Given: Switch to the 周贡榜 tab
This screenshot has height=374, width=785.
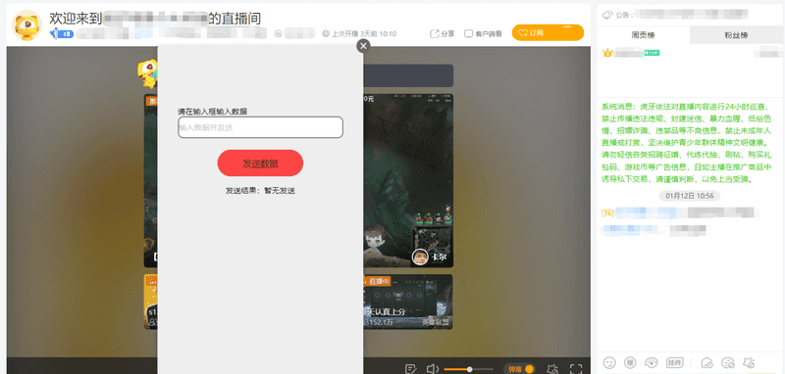Looking at the screenshot, I should pos(644,35).
